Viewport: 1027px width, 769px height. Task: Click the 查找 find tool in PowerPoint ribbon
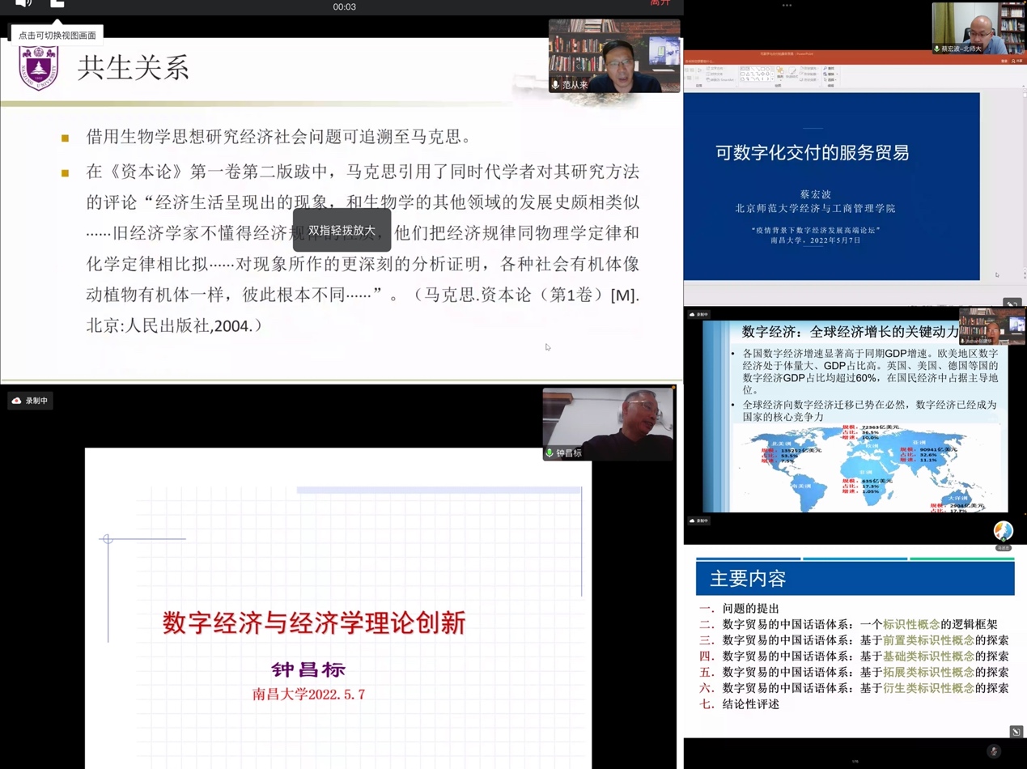pyautogui.click(x=828, y=69)
